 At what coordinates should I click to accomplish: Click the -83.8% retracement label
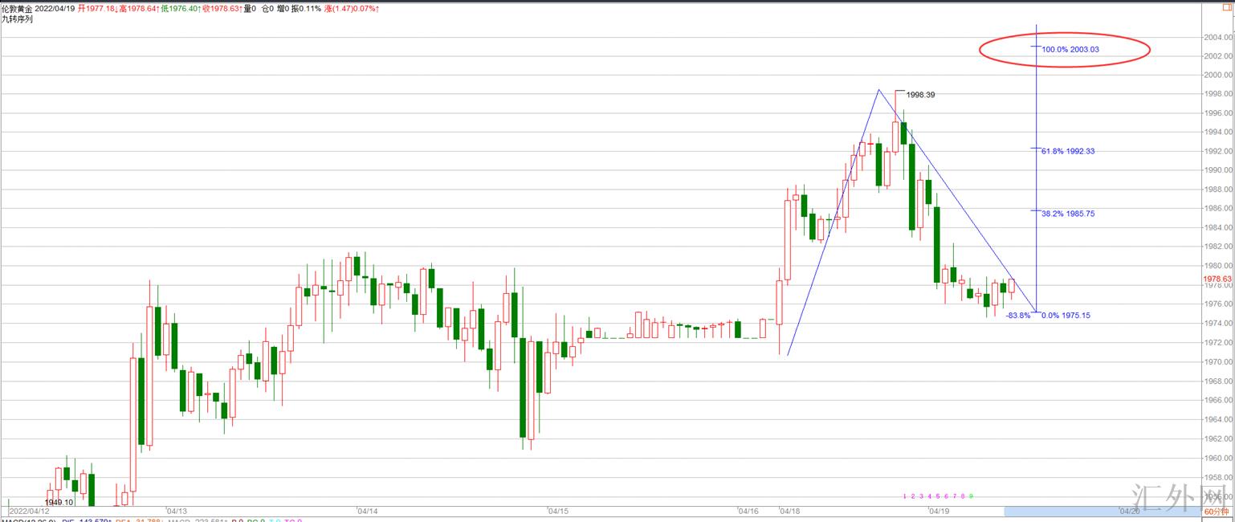point(1018,316)
